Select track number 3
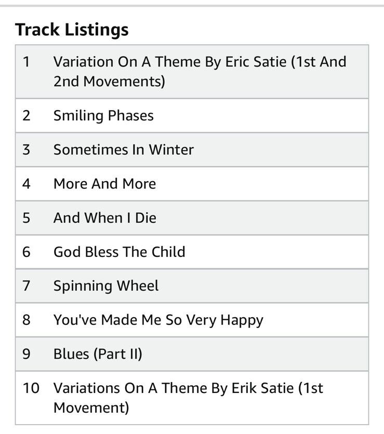The height and width of the screenshot is (434, 384). pos(27,150)
